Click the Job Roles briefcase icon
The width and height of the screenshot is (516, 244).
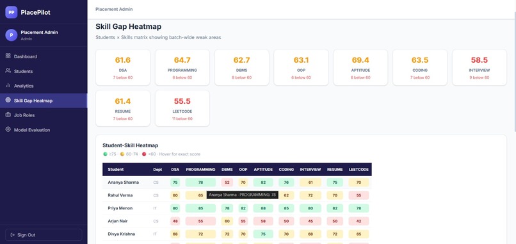8,115
